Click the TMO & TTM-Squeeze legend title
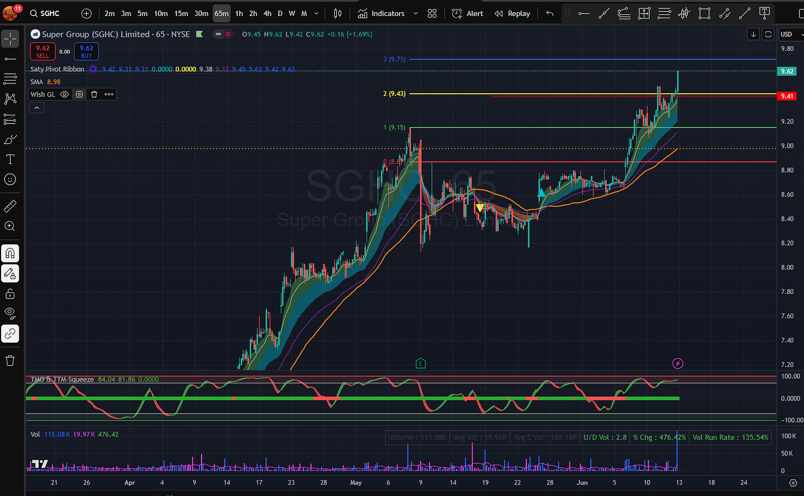This screenshot has height=496, width=804. tap(62, 380)
